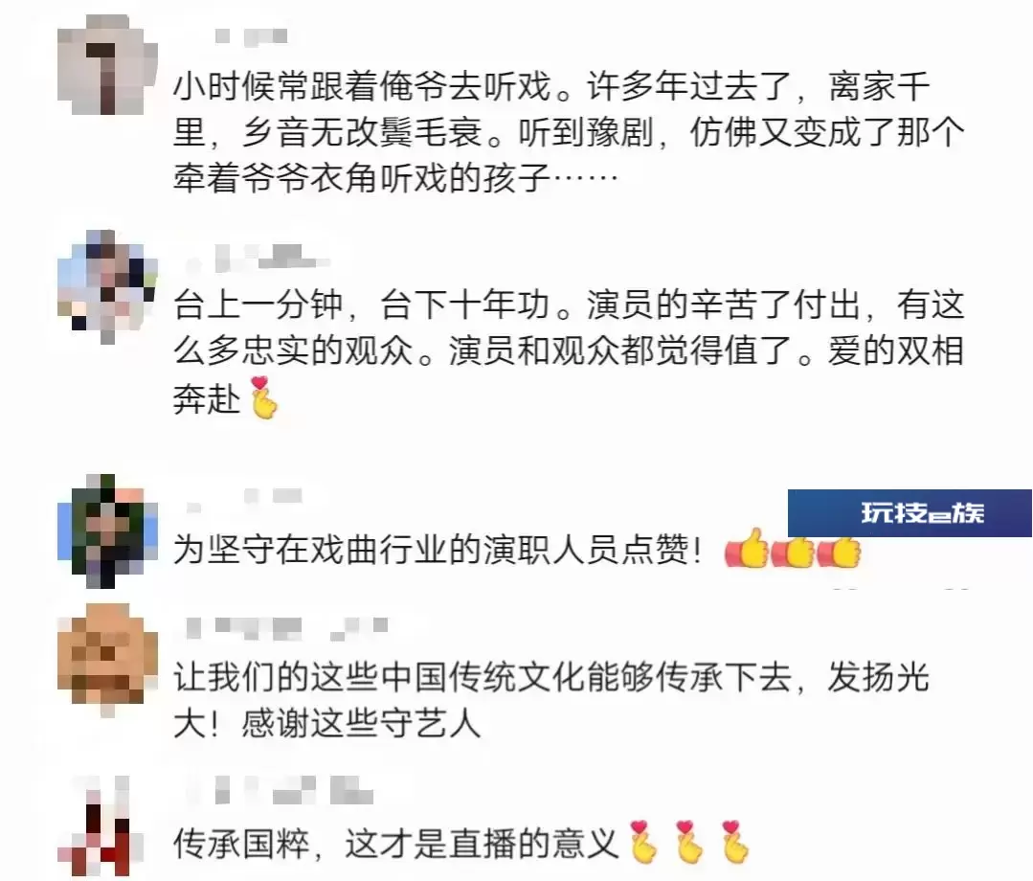1033x881 pixels.
Task: Open the third commenter's green-blue avatar
Action: [107, 531]
